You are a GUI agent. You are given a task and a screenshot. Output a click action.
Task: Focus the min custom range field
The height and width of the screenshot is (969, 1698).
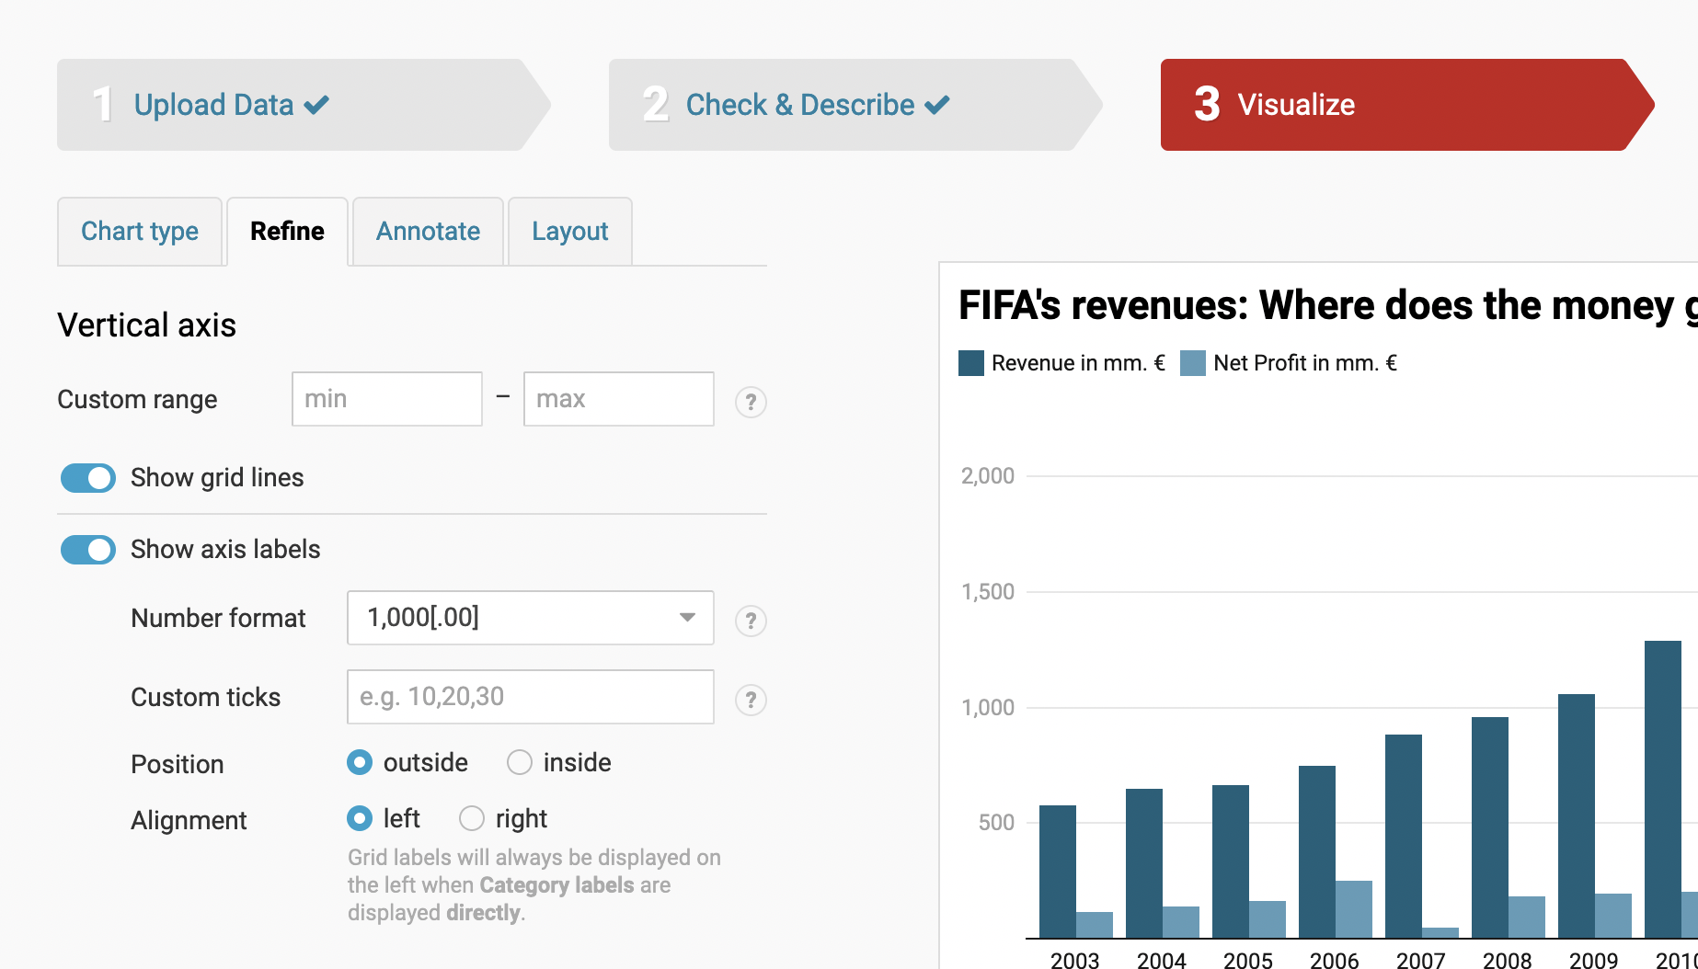pyautogui.click(x=386, y=399)
